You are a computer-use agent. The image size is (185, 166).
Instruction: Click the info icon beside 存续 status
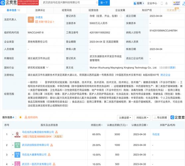(121, 16)
